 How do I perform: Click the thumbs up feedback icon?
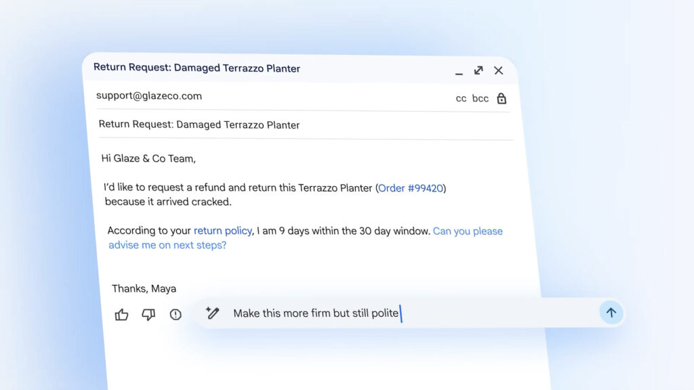coord(122,314)
